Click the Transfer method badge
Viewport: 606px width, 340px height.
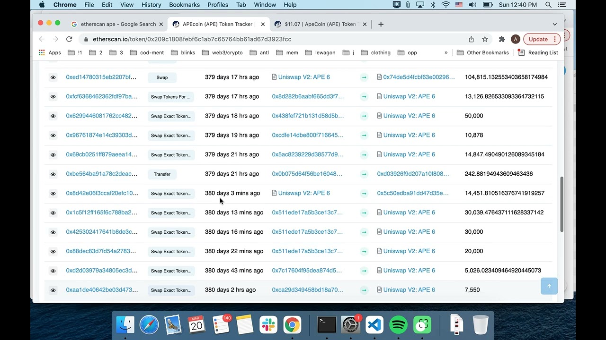coord(162,174)
